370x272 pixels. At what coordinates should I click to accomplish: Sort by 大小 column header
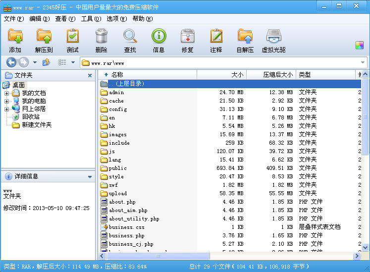[x=222, y=75]
